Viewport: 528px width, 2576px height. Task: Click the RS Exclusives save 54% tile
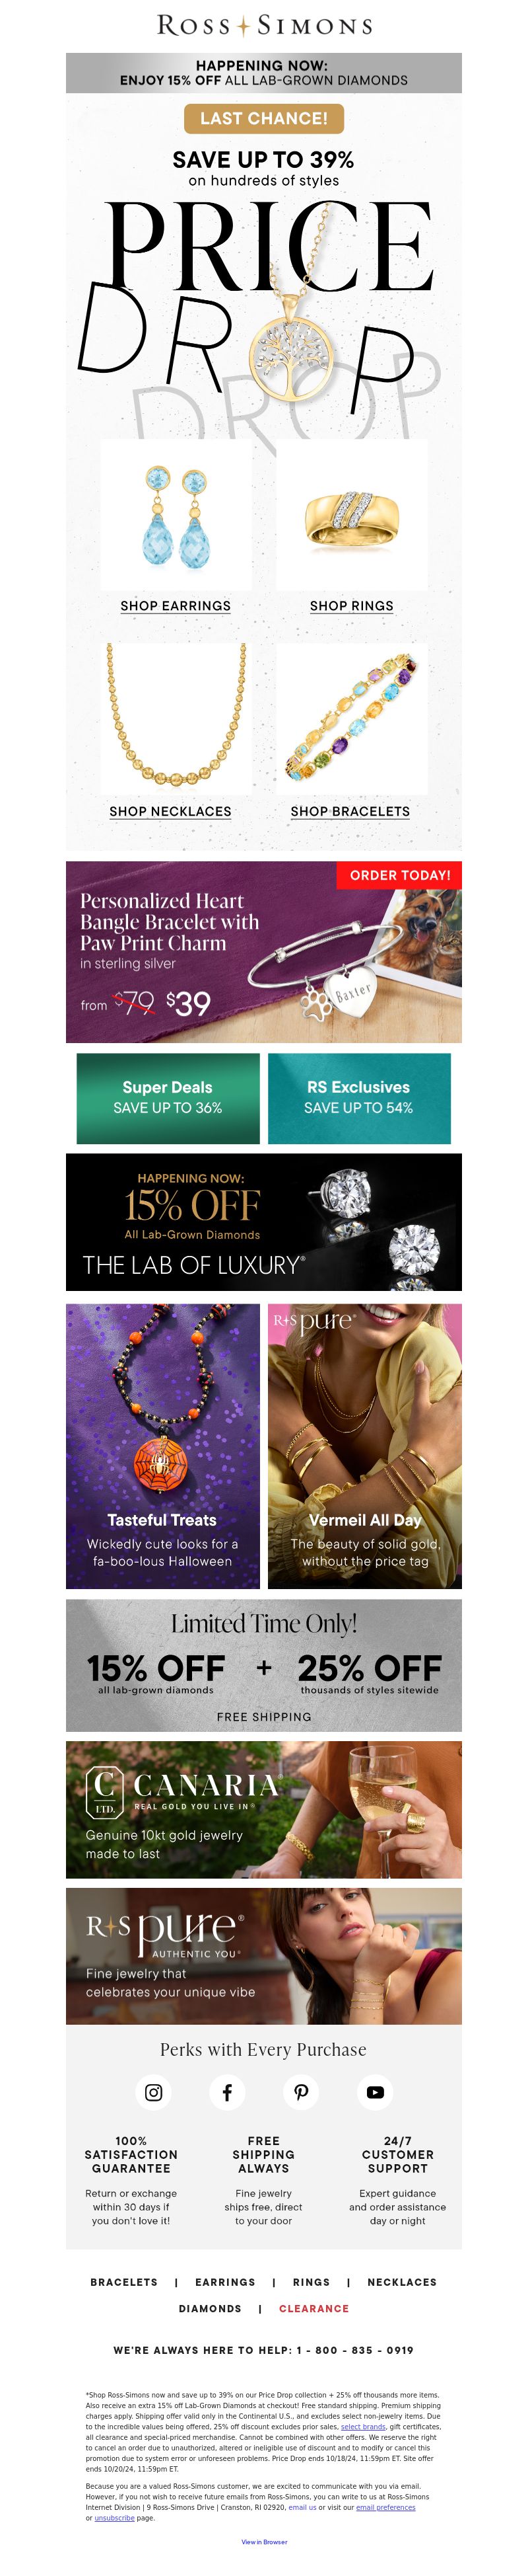click(359, 1098)
